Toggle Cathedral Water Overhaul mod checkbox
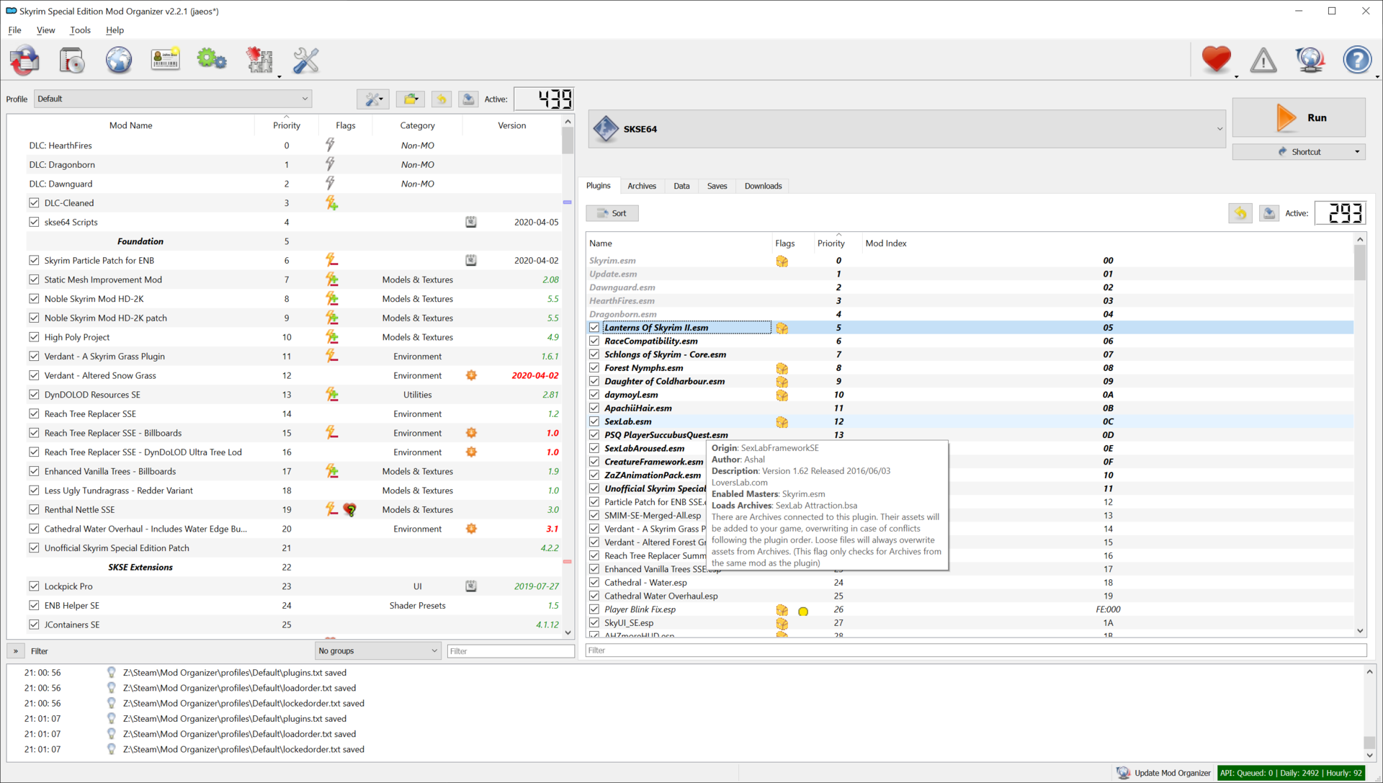The height and width of the screenshot is (783, 1383). [x=34, y=529]
